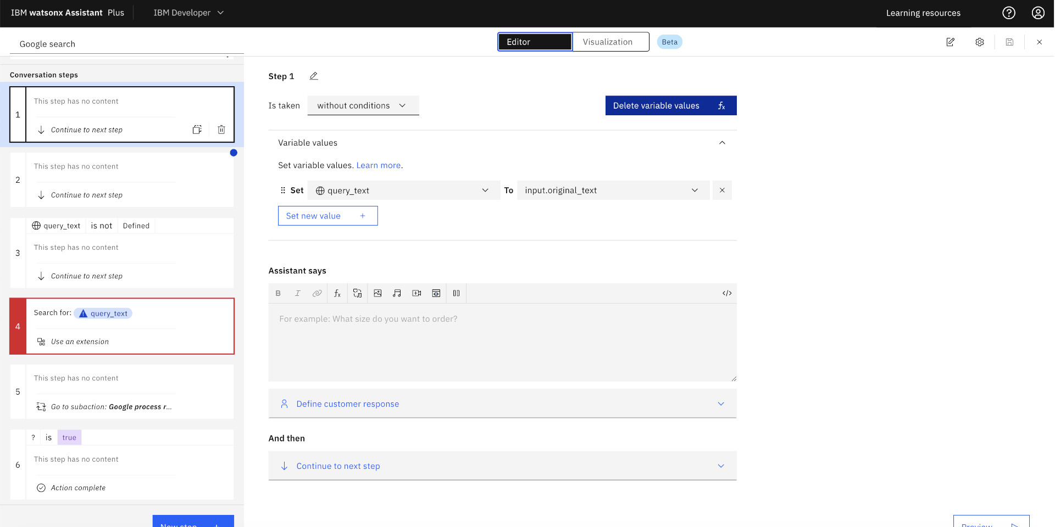Click the audio insert icon in toolbar
The image size is (1055, 527).
[397, 293]
